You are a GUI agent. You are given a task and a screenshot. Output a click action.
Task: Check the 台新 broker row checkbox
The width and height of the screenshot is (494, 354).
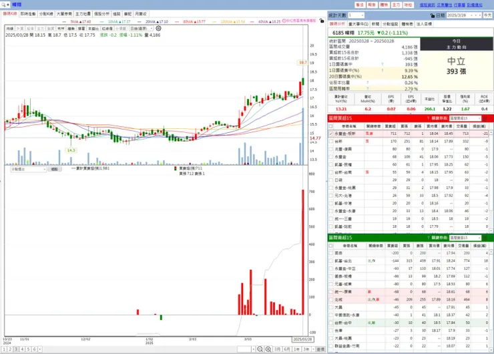pos(331,141)
